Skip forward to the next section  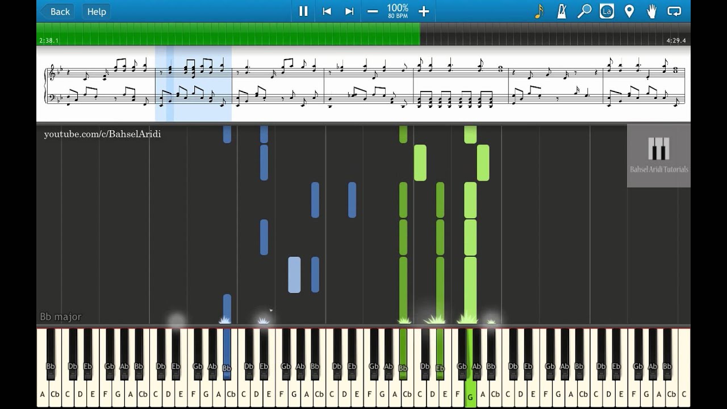(x=349, y=11)
